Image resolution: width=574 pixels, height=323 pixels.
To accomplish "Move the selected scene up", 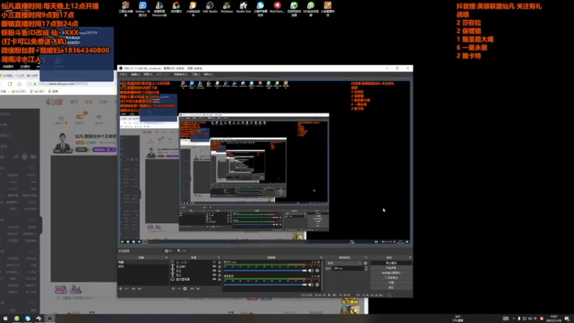I will [133, 289].
